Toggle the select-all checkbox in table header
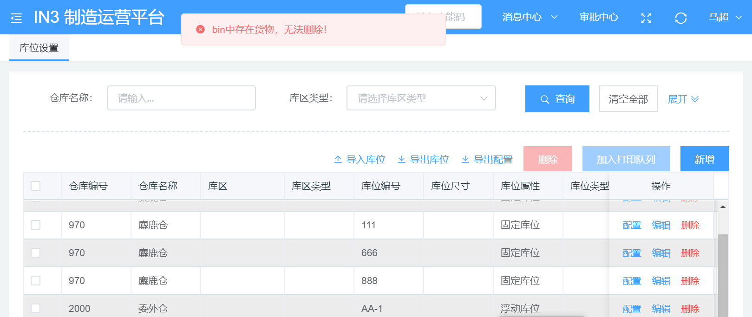Image resolution: width=752 pixels, height=317 pixels. point(36,186)
